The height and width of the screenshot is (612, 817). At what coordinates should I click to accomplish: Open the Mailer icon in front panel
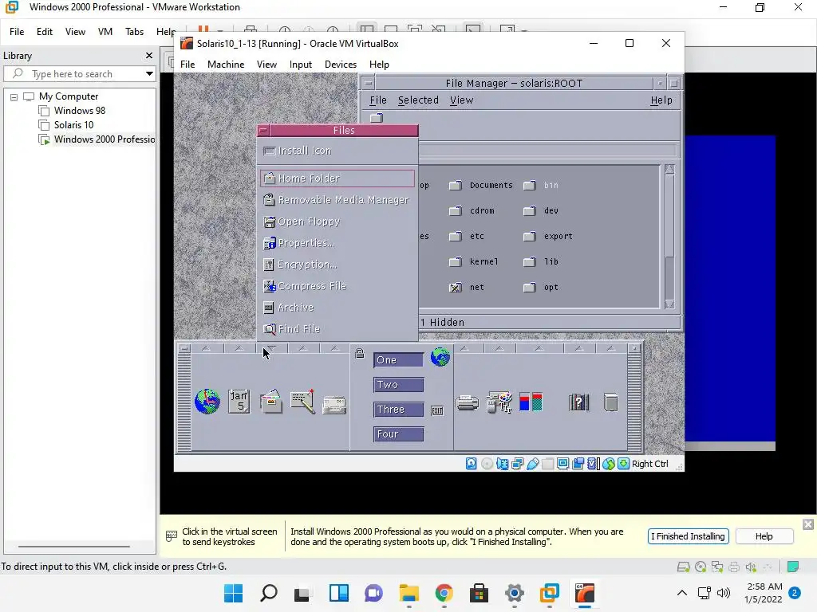pos(334,405)
